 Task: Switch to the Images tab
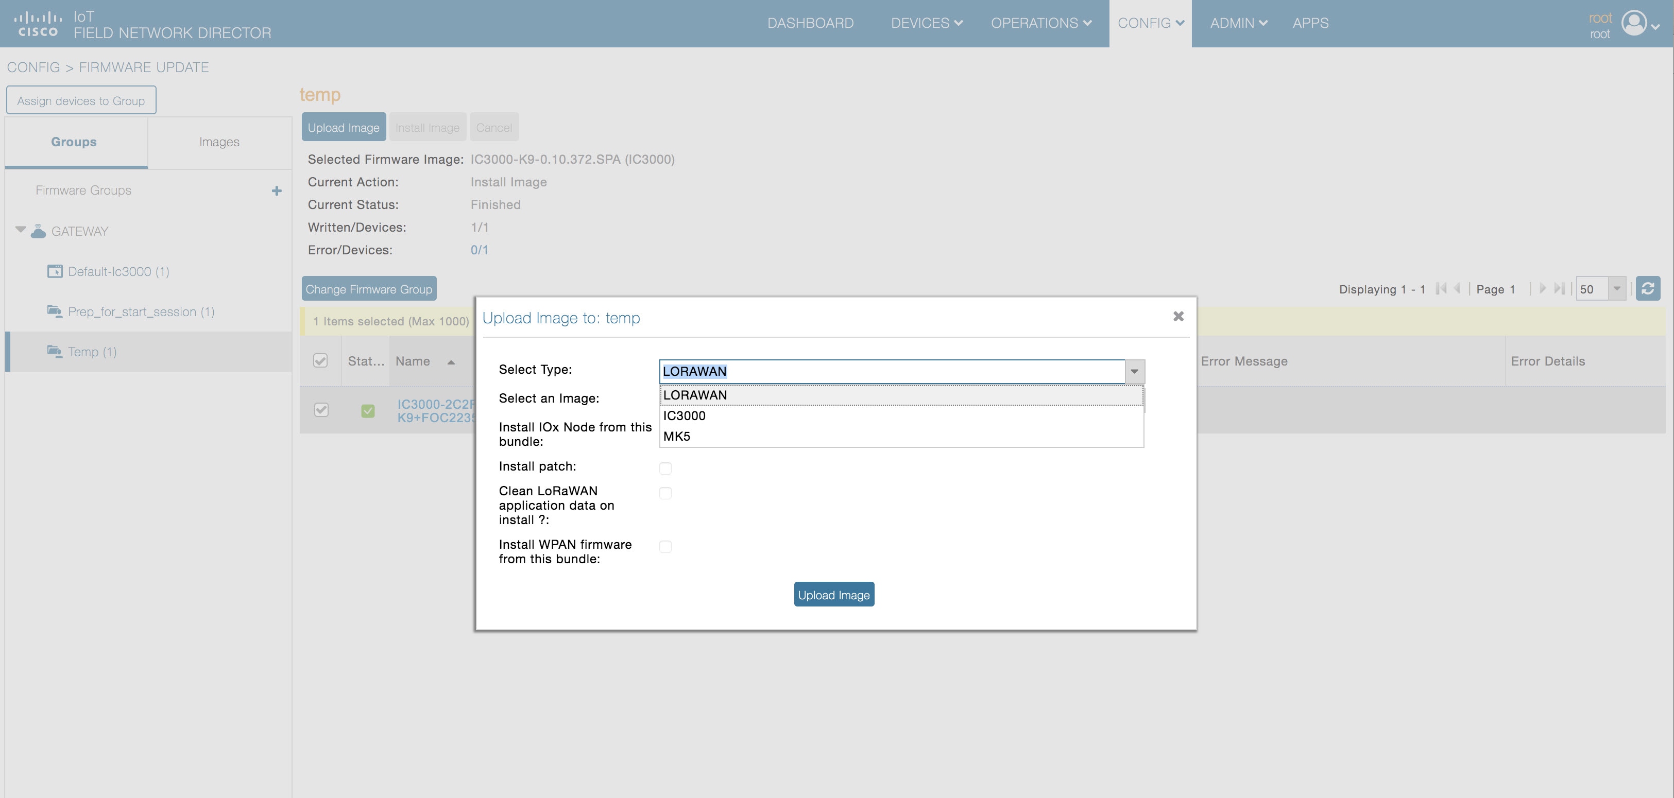click(x=219, y=142)
